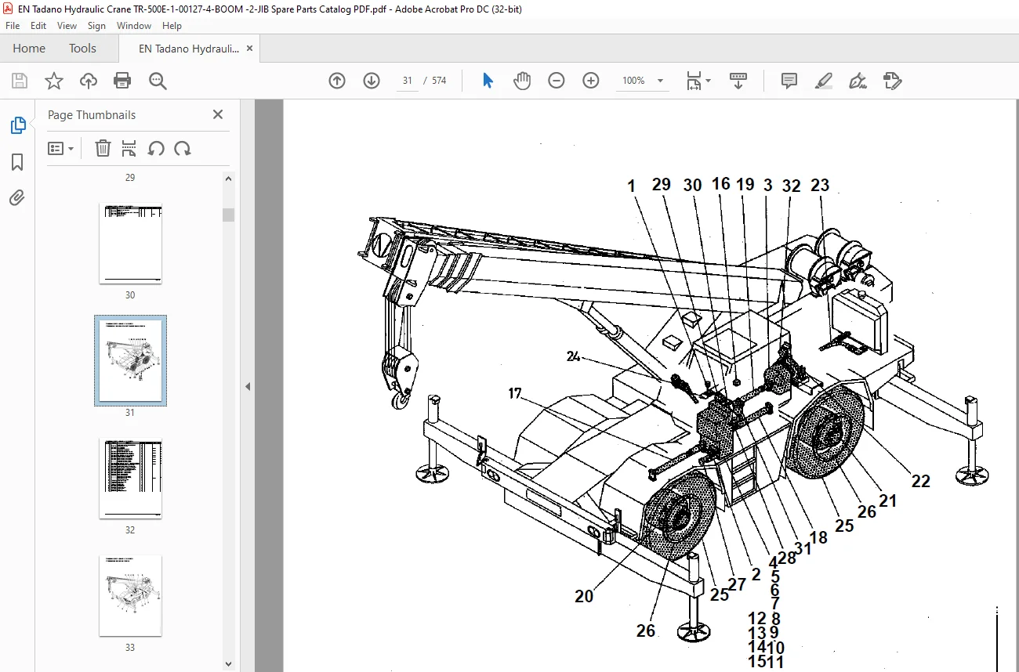
Task: Select the page 32 thumbnail
Action: pyautogui.click(x=130, y=478)
